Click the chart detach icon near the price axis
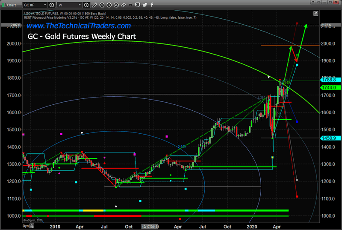 click(315, 14)
